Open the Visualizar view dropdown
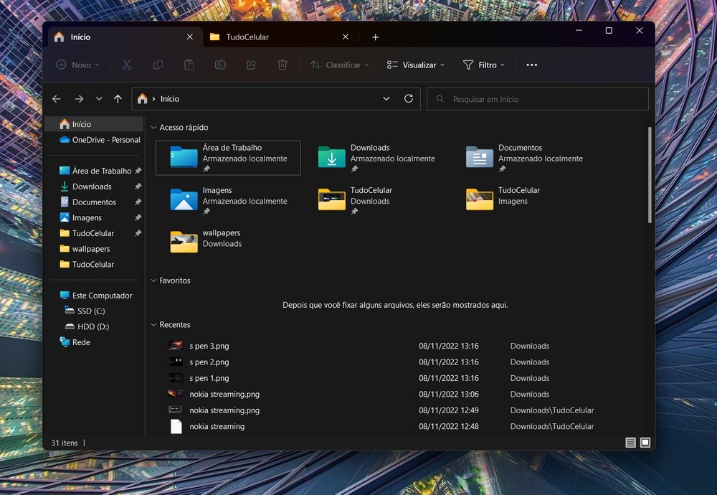717x495 pixels. 415,65
